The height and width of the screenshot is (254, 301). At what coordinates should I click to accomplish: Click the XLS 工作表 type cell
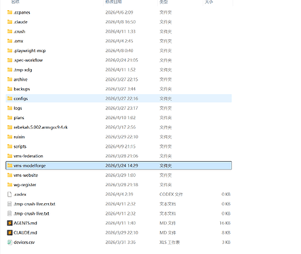click(x=169, y=242)
